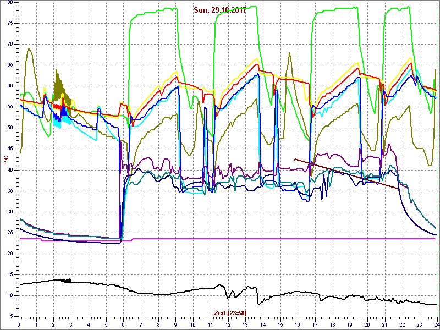The image size is (440, 330).
Task: Pick hour 11 on the time axis
Action: 210,325
